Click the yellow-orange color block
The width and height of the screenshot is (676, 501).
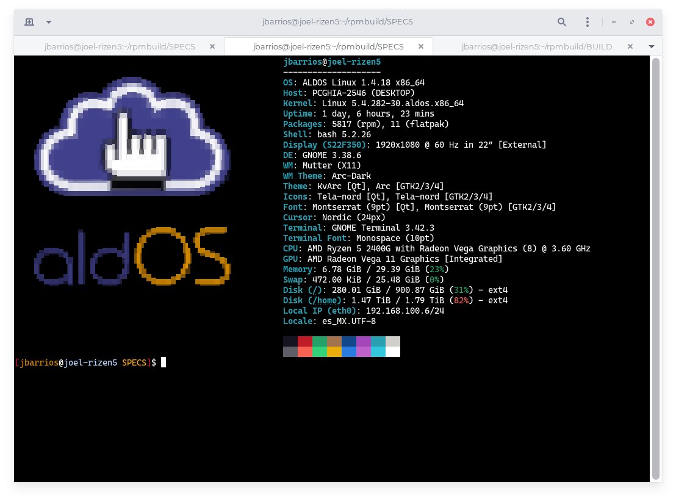point(334,352)
